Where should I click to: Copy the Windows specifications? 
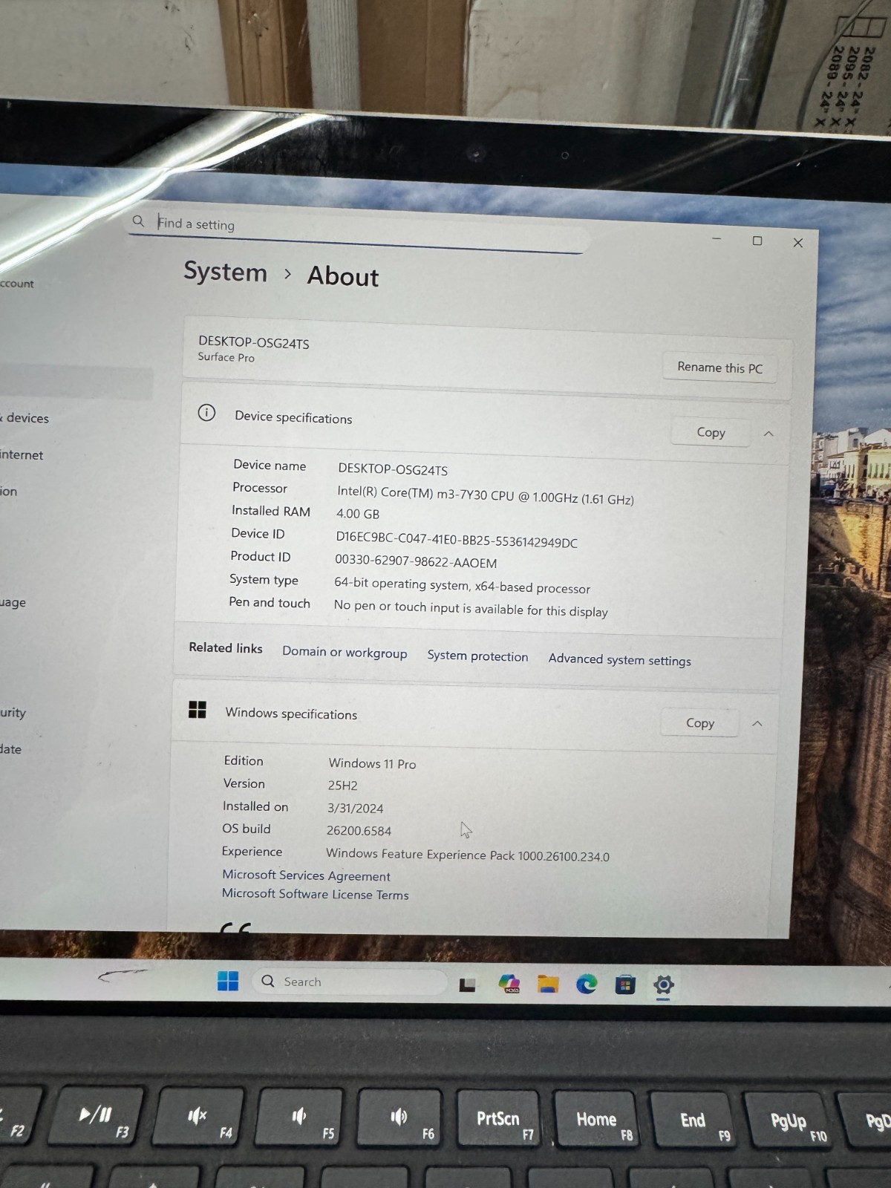[x=700, y=722]
